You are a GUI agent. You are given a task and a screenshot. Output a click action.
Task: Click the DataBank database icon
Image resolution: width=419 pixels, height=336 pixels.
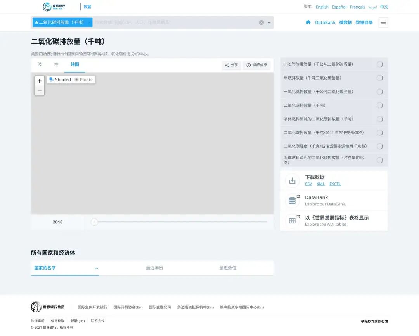point(292,201)
